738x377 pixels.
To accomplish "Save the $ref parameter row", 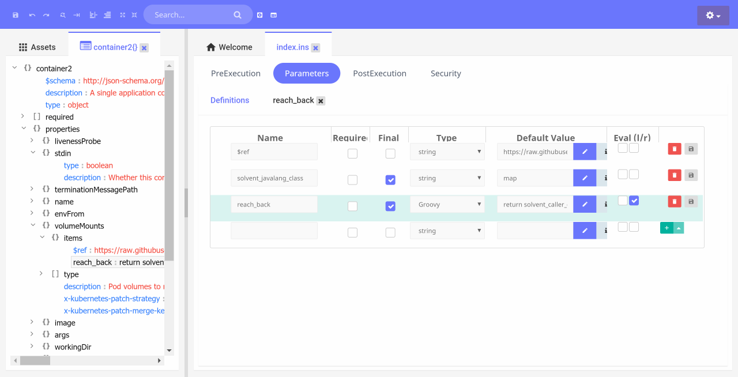I will pos(691,149).
